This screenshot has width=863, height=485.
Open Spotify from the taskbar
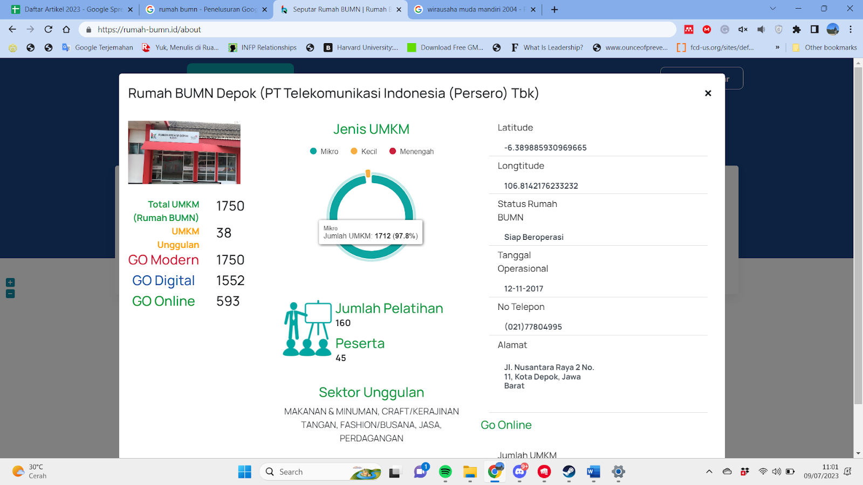click(445, 472)
